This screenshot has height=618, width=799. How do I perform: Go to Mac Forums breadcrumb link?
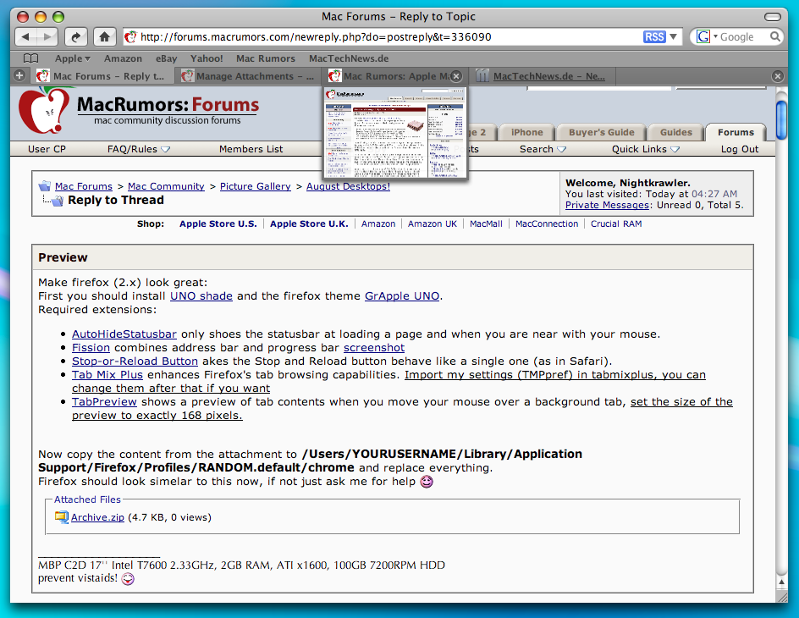84,186
